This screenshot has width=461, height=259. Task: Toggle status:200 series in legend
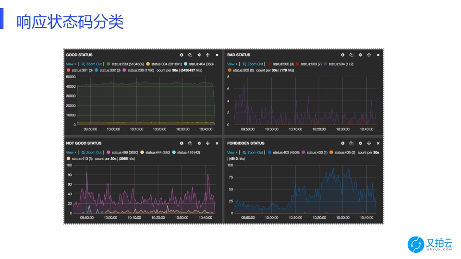click(x=125, y=64)
